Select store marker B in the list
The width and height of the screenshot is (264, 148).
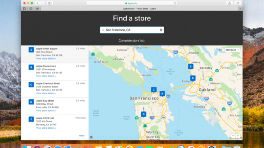click(x=31, y=67)
